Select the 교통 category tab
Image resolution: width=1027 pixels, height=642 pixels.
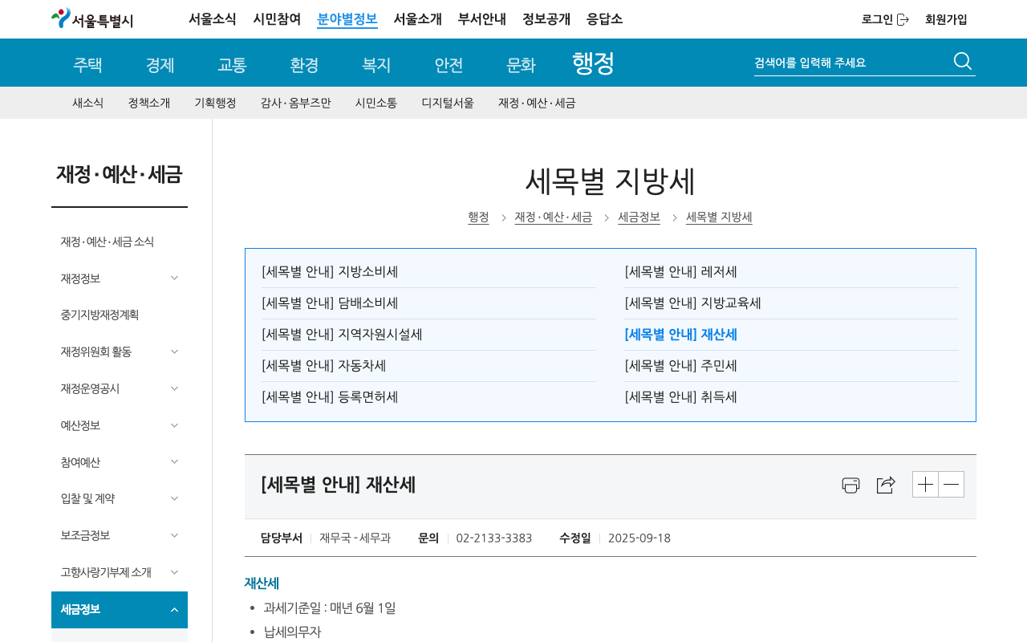pos(232,65)
